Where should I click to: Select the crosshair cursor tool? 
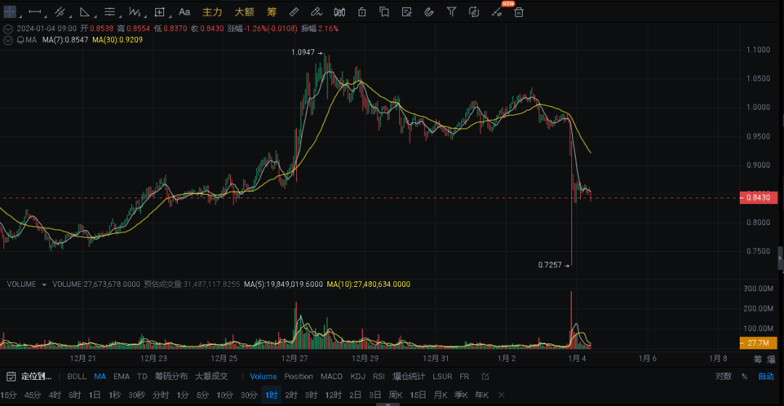click(x=9, y=11)
